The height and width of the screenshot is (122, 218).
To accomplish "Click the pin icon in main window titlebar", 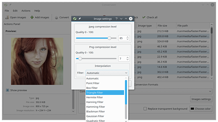I will pyautogui.click(x=11, y=5).
